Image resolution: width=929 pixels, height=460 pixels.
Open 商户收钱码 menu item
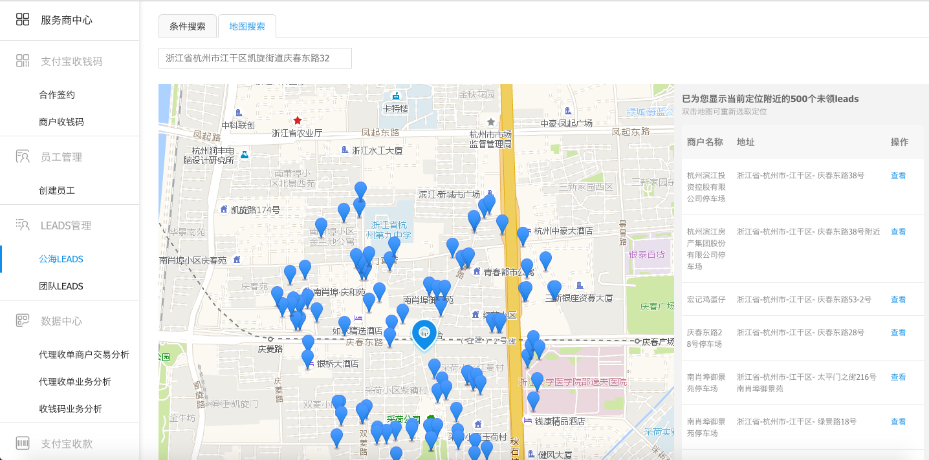pos(61,121)
